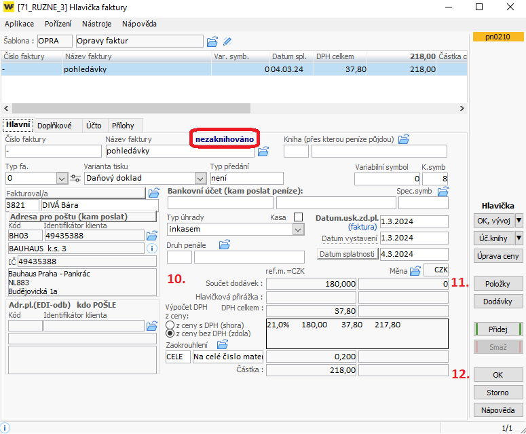Open folder icon next to Šablona field
Image resolution: width=526 pixels, height=434 pixels.
tap(212, 41)
